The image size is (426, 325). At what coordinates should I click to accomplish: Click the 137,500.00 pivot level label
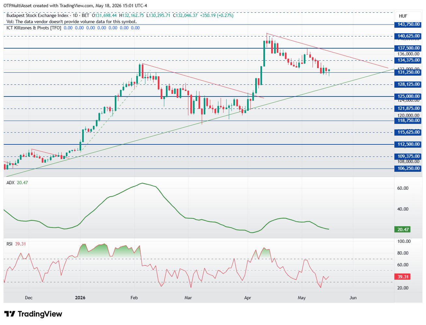pos(408,48)
